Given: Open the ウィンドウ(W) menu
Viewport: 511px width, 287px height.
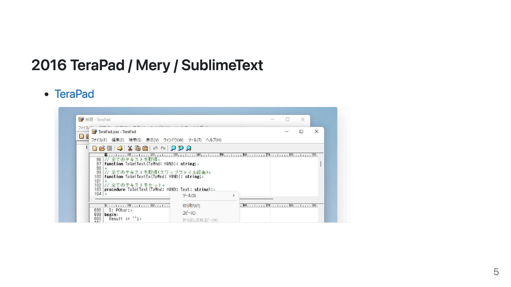Looking at the screenshot, I should [173, 140].
